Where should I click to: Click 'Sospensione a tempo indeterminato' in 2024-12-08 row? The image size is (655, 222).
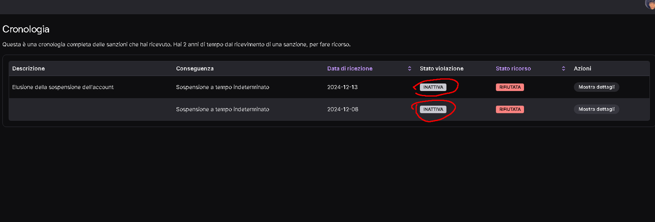coord(223,109)
